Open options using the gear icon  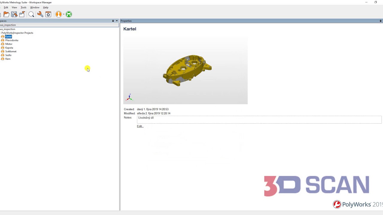pos(48,14)
